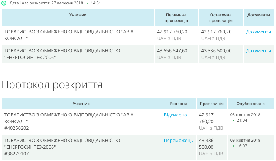Click the Пропозиція header in protocol table

211,103
